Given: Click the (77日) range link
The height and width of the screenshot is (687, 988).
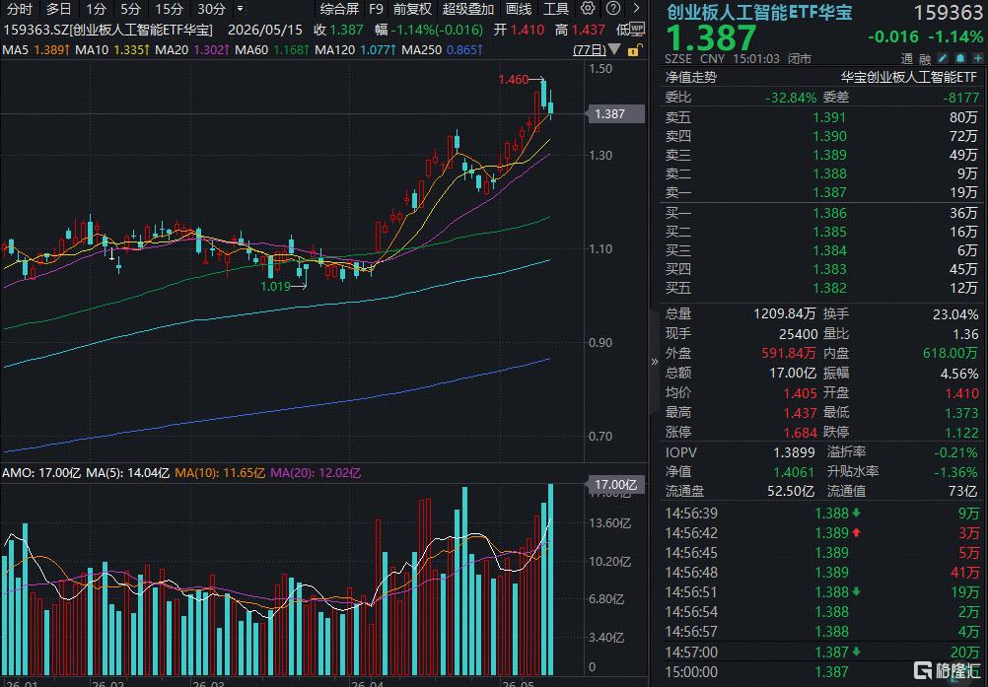Looking at the screenshot, I should [590, 49].
